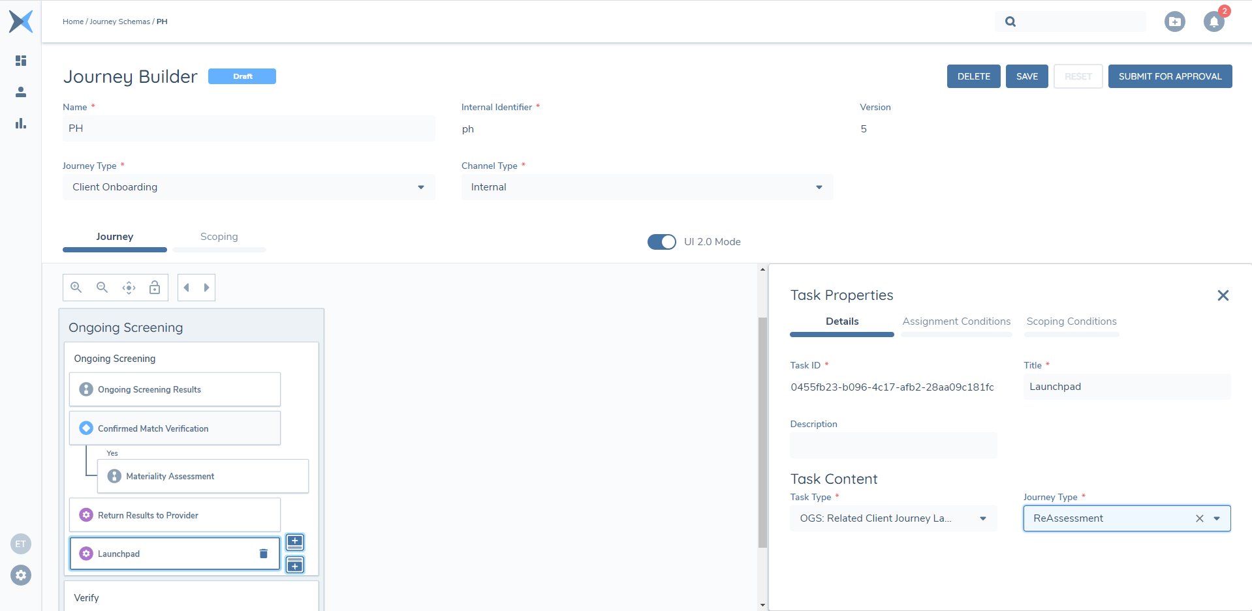This screenshot has height=611, width=1252.
Task: Delete the Launchpad task using the trash icon
Action: coord(264,553)
